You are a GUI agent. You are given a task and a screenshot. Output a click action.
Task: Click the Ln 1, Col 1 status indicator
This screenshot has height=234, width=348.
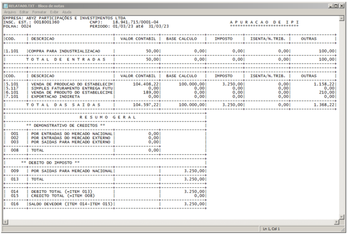[271, 229]
